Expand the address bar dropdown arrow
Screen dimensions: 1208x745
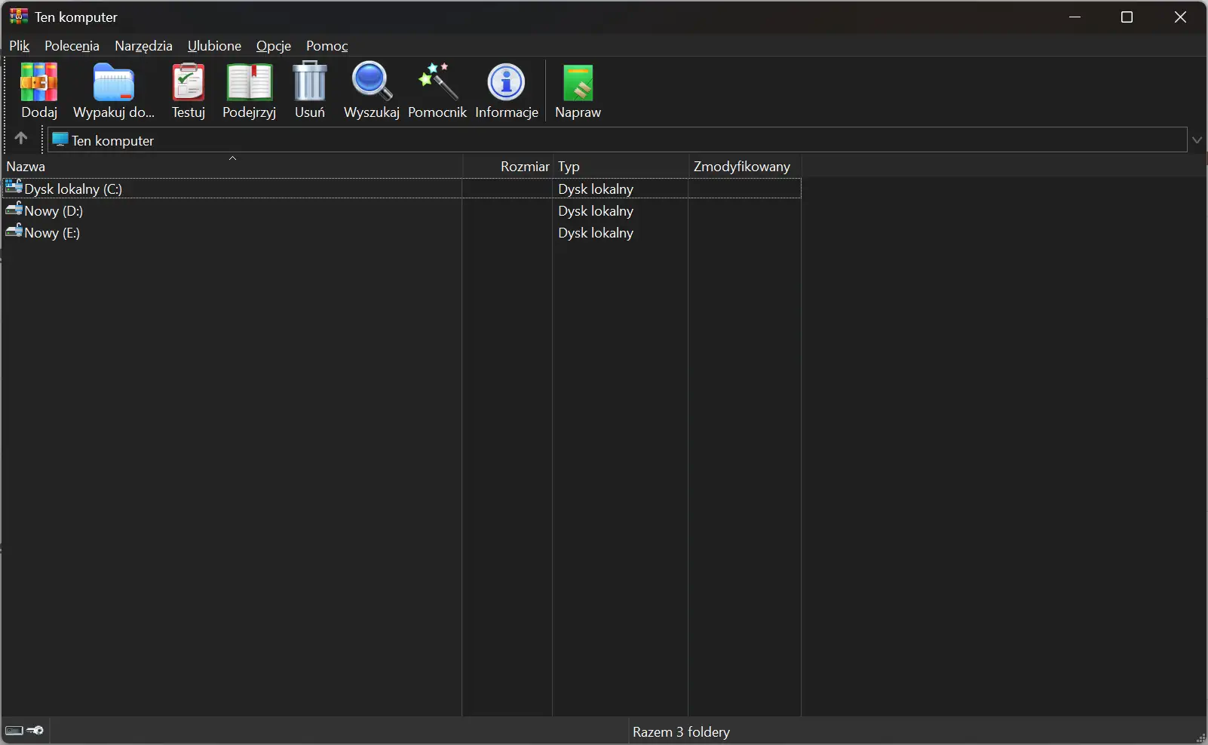click(x=1197, y=140)
